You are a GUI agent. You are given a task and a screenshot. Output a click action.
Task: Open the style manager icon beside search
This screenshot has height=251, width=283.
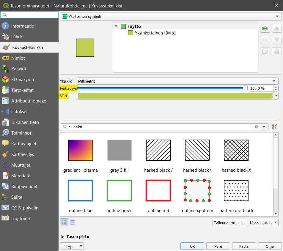click(x=274, y=127)
